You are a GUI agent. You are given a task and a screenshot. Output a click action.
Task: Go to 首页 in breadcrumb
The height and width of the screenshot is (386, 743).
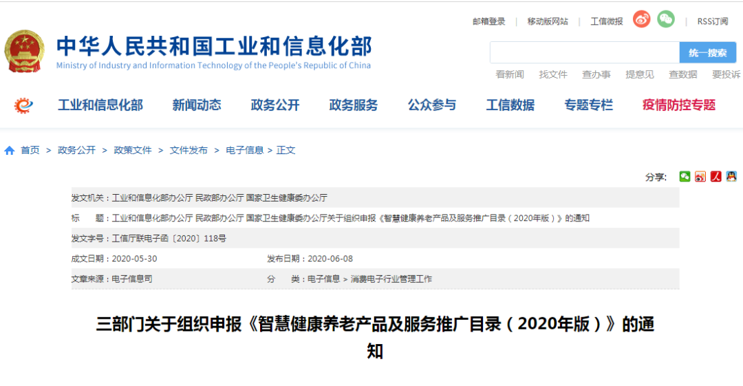[30, 150]
